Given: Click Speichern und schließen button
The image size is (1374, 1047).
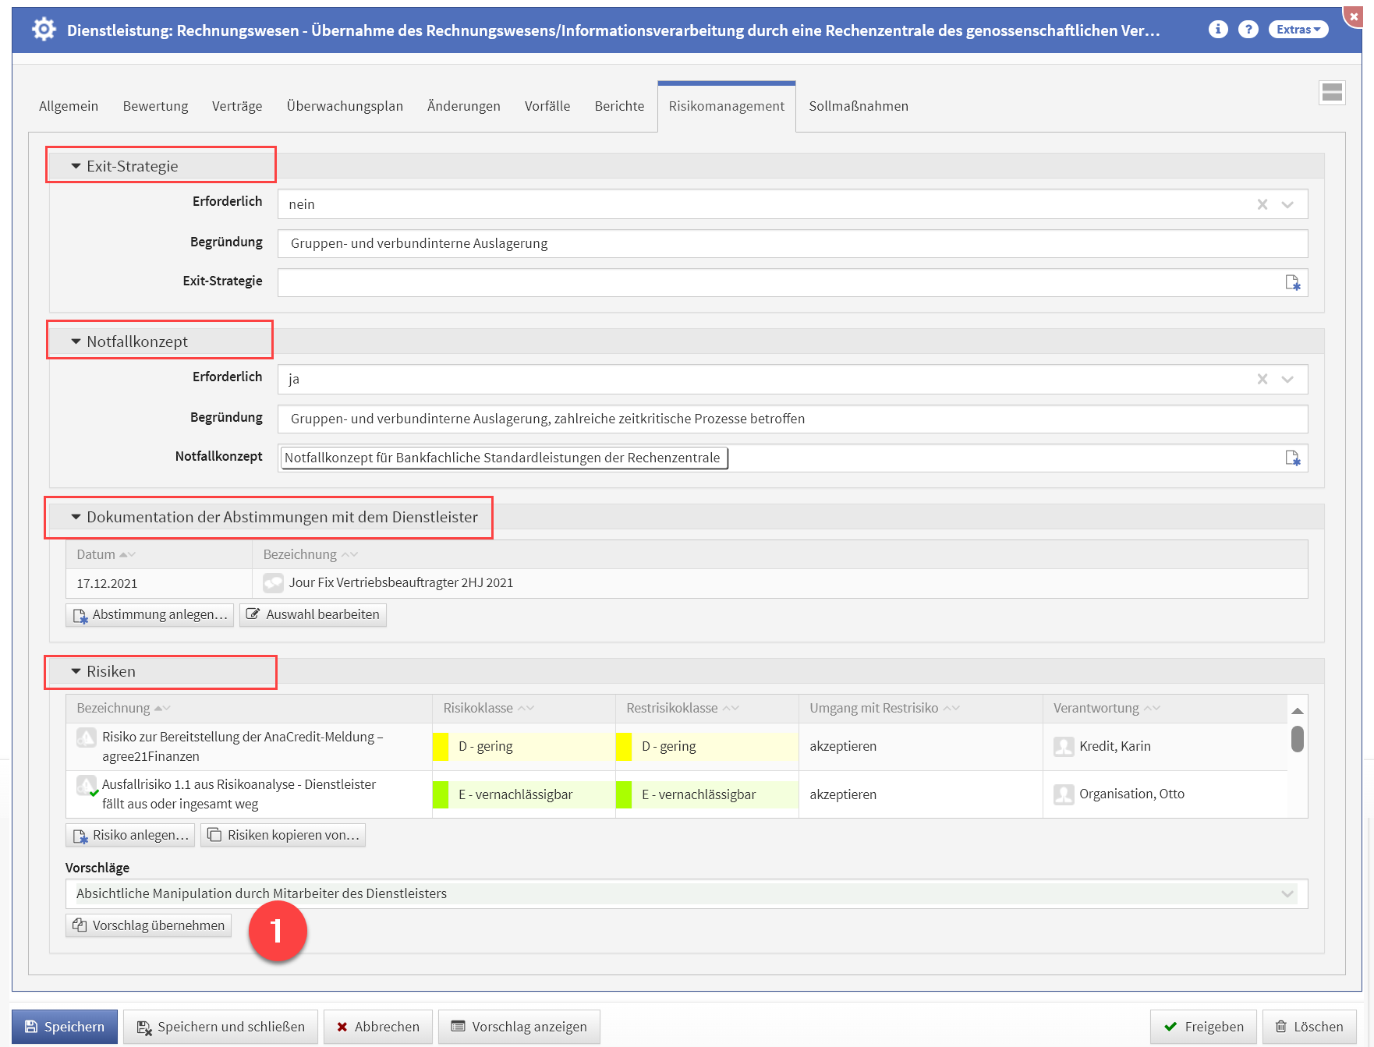Looking at the screenshot, I should pyautogui.click(x=221, y=1027).
